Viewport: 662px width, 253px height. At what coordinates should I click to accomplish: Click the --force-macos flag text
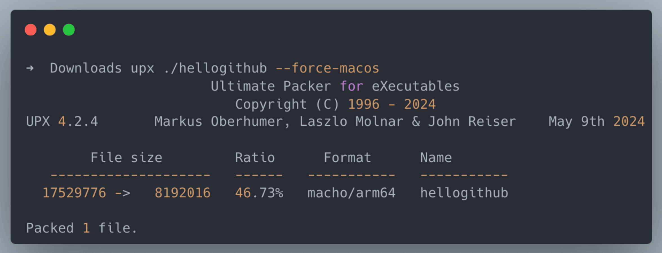pyautogui.click(x=327, y=68)
